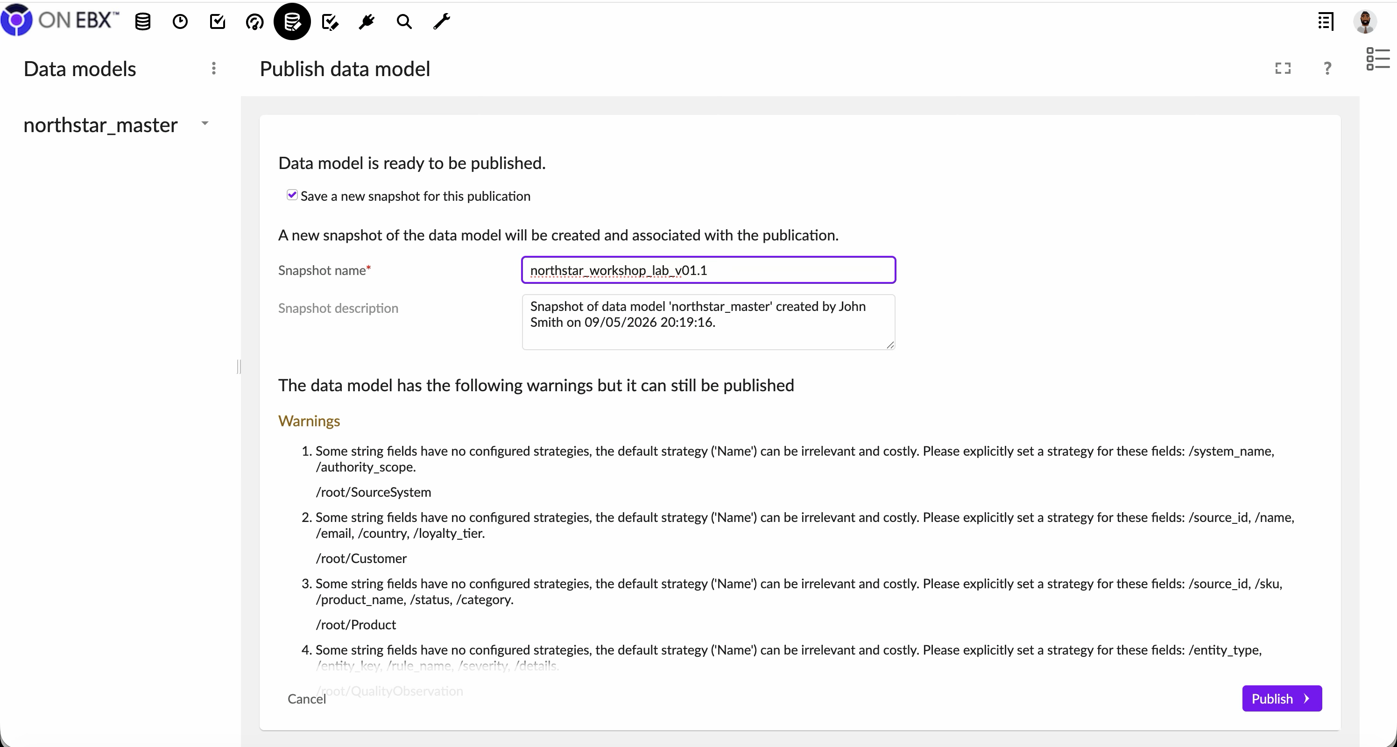The width and height of the screenshot is (1397, 747).
Task: Expand the northstar_master dropdown arrow
Action: (205, 123)
